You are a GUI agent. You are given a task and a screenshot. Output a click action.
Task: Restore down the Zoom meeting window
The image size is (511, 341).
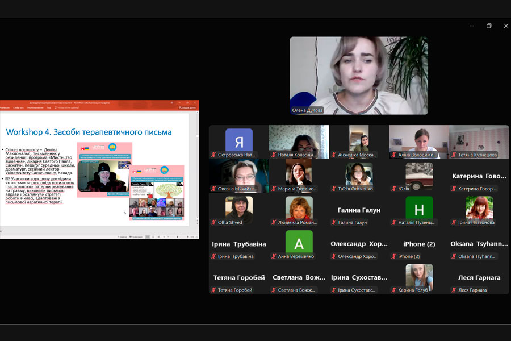coord(488,26)
